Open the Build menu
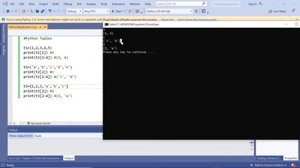 [56, 4]
